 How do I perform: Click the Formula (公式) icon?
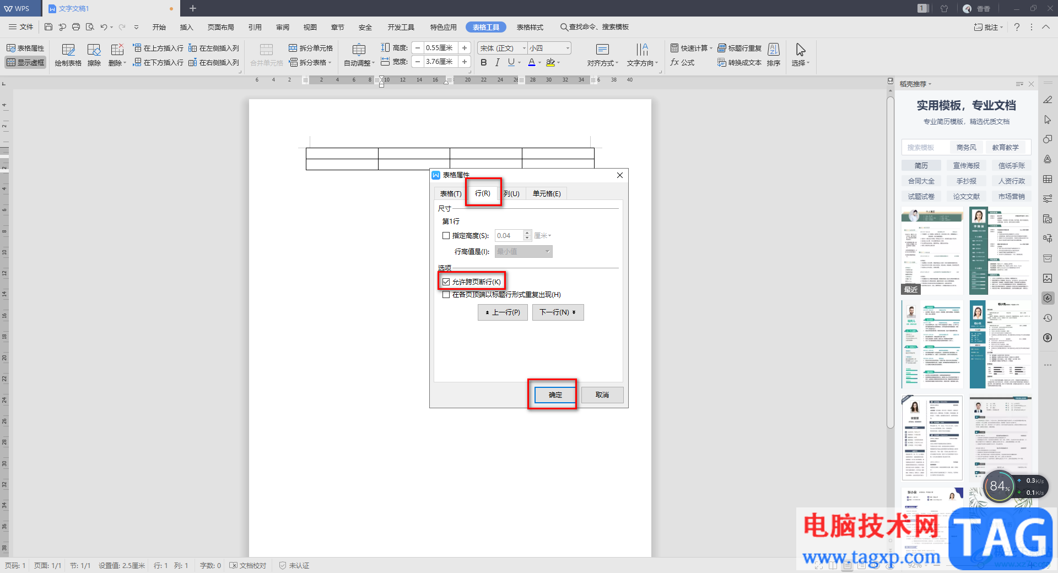point(682,62)
